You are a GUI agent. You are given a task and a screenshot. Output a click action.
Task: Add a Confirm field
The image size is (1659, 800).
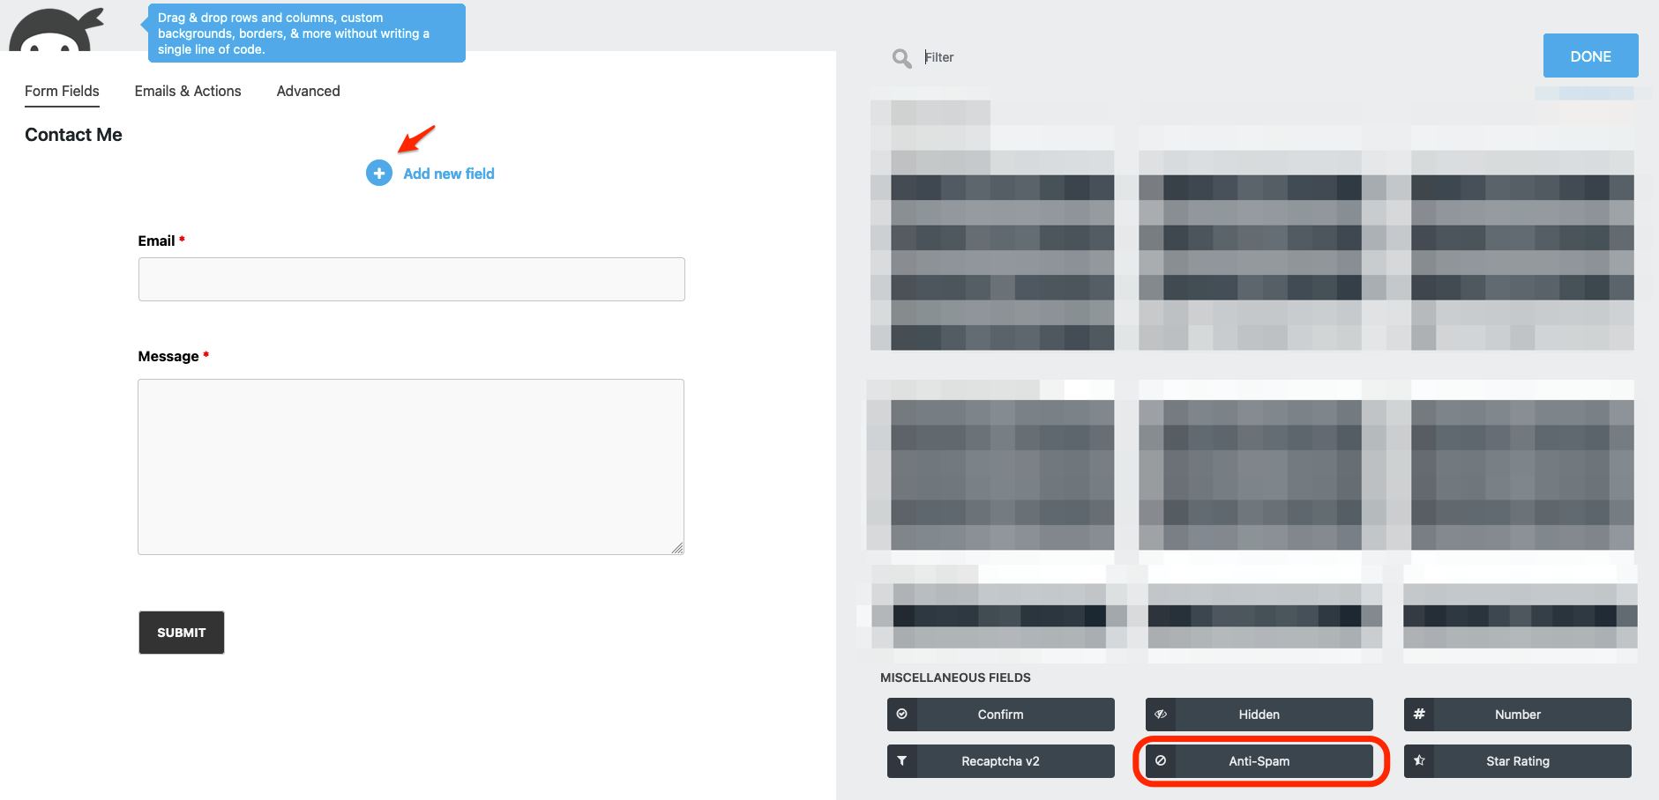point(1001,715)
